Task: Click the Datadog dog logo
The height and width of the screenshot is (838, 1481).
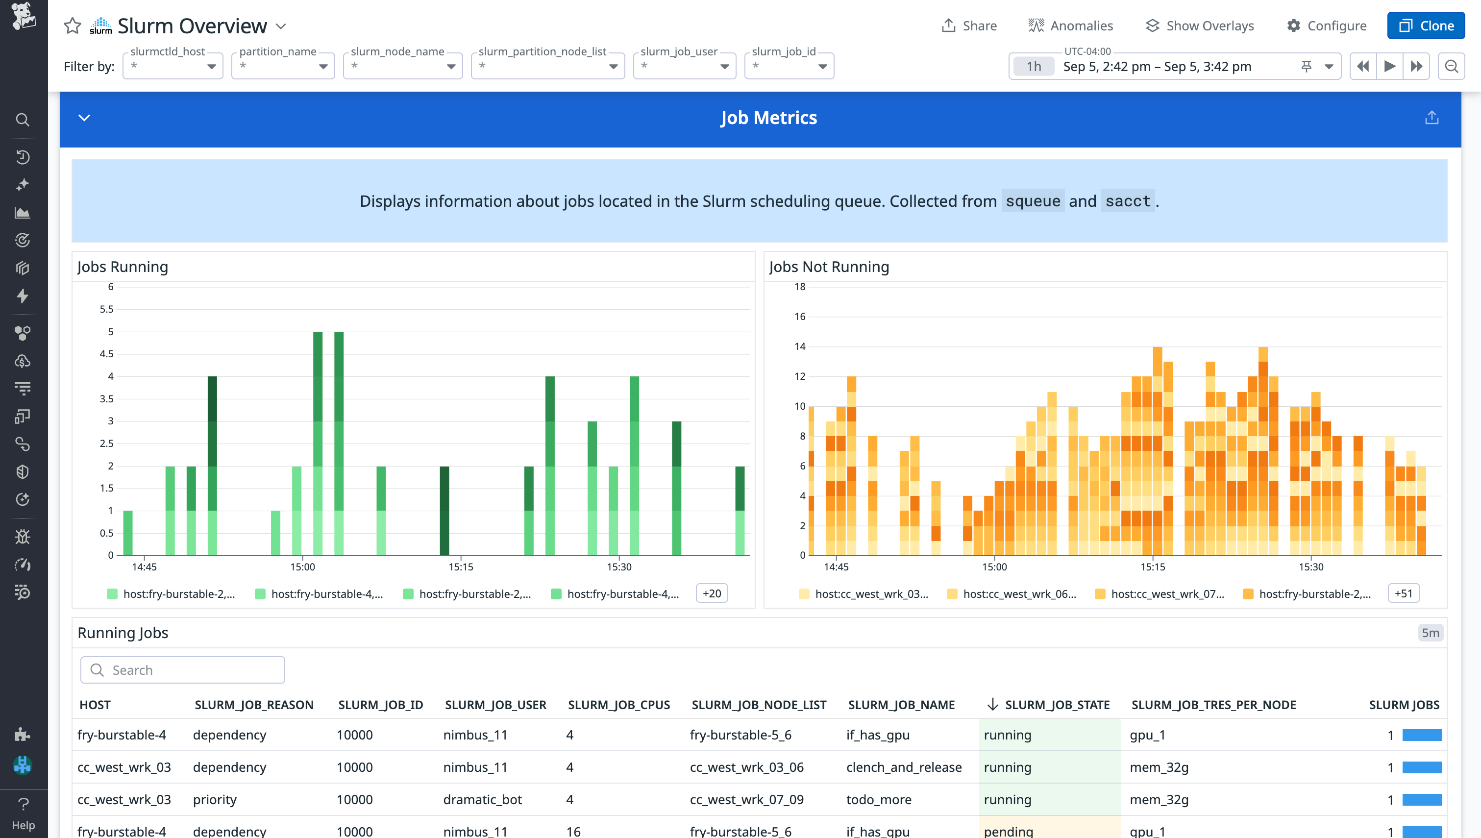Action: (x=23, y=15)
